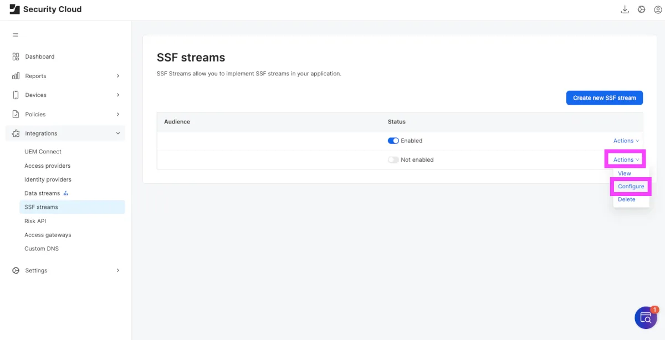Open the settings gear in top bar
This screenshot has width=665, height=340.
pyautogui.click(x=641, y=9)
